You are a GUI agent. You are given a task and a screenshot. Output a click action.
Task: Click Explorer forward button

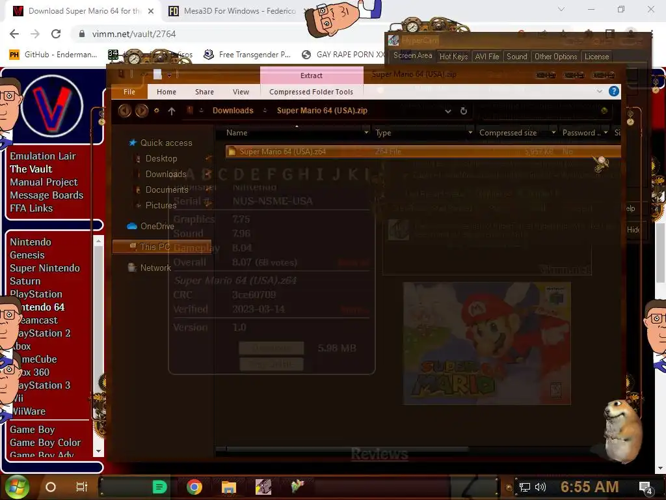(141, 111)
